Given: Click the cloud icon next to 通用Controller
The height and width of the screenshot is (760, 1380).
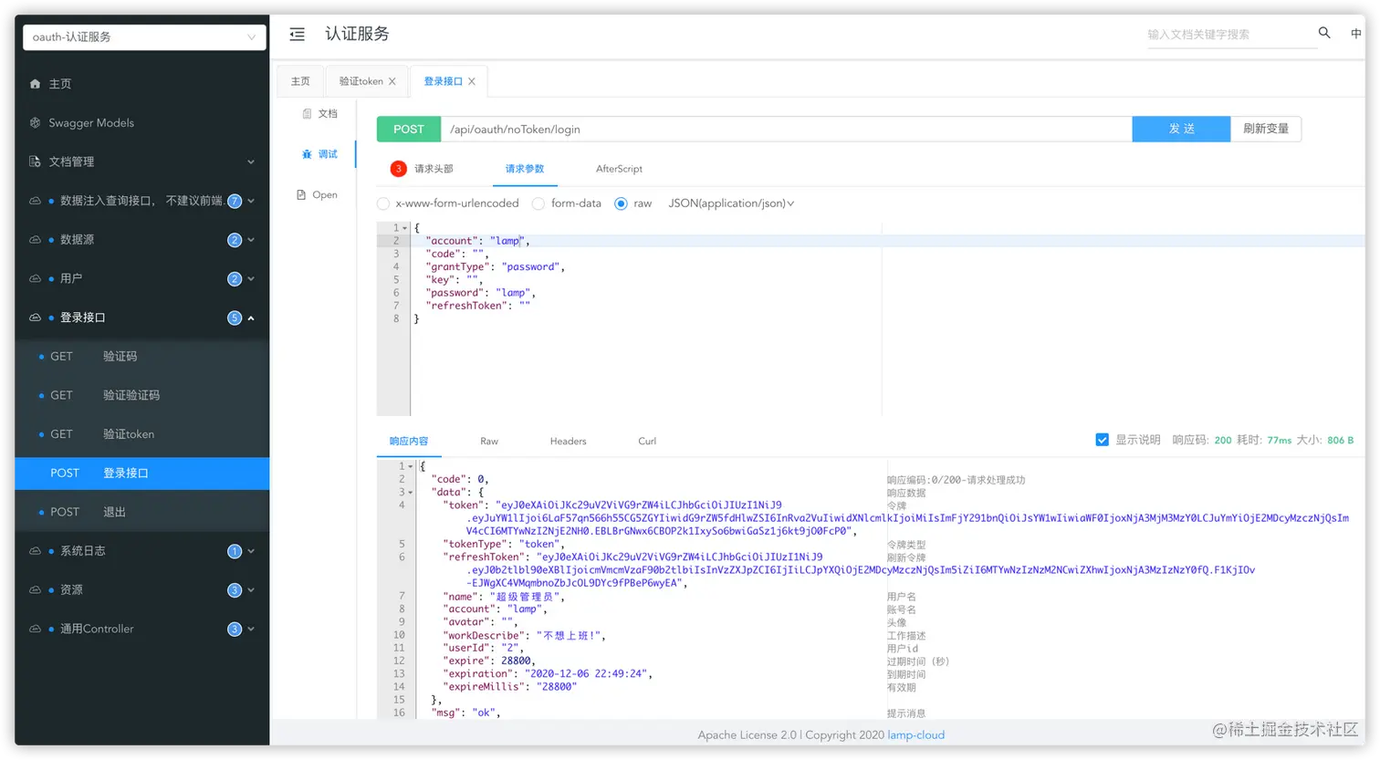Looking at the screenshot, I should point(35,629).
